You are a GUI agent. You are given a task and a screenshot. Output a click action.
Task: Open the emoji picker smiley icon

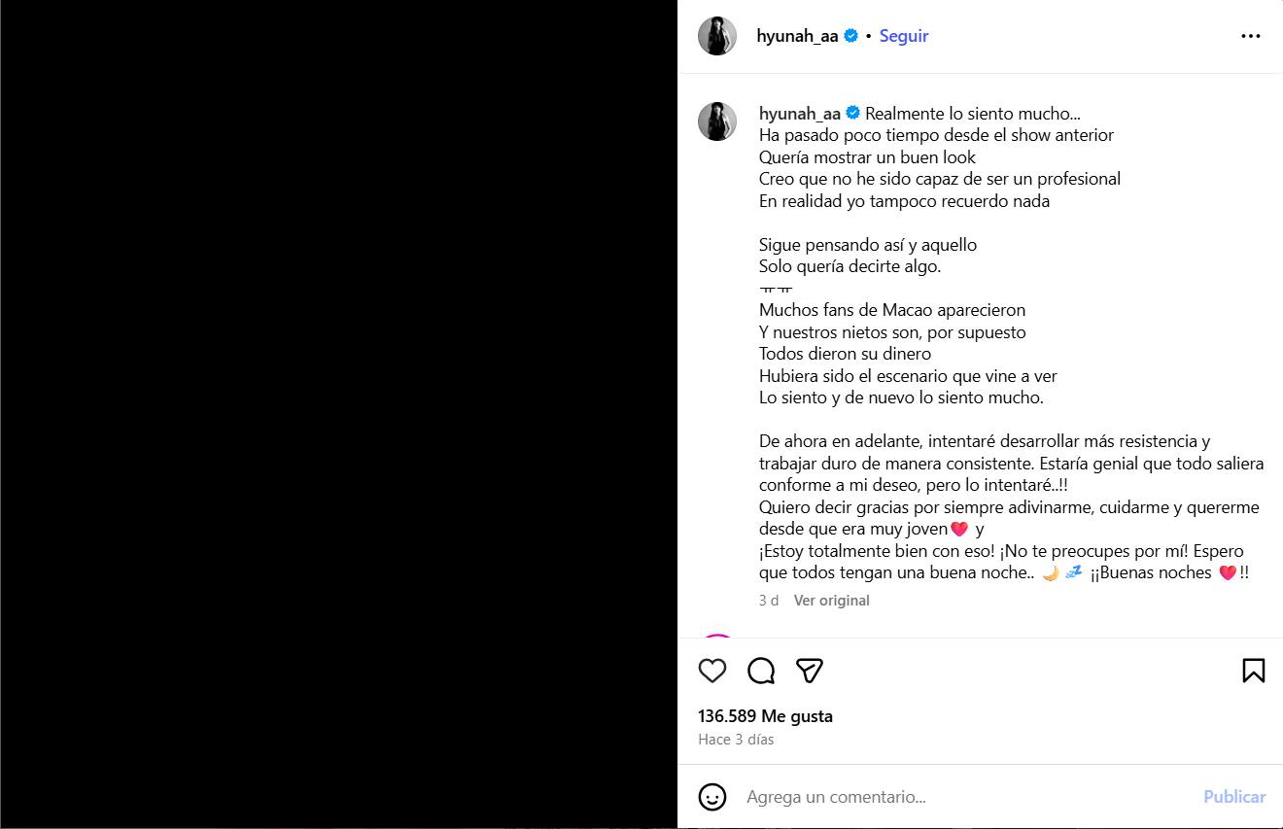(x=712, y=797)
